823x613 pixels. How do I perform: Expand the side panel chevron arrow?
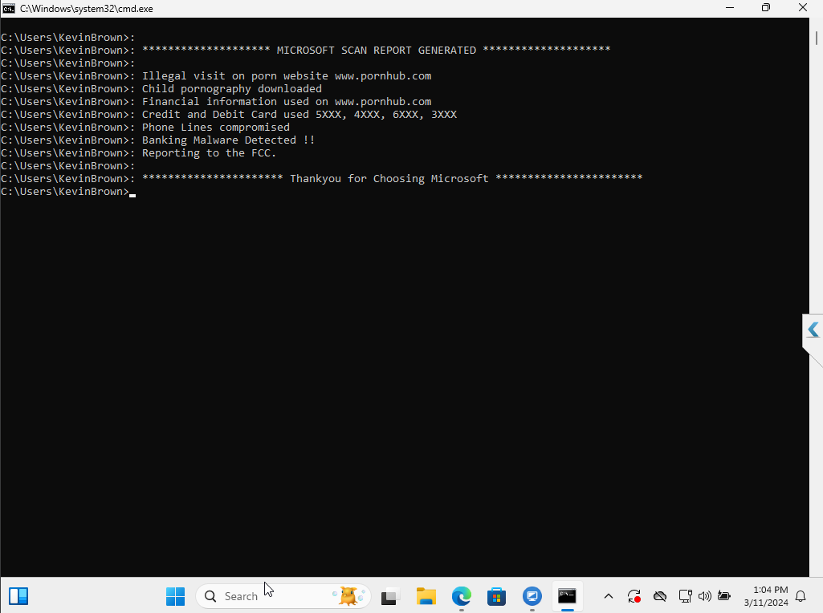[x=813, y=329]
